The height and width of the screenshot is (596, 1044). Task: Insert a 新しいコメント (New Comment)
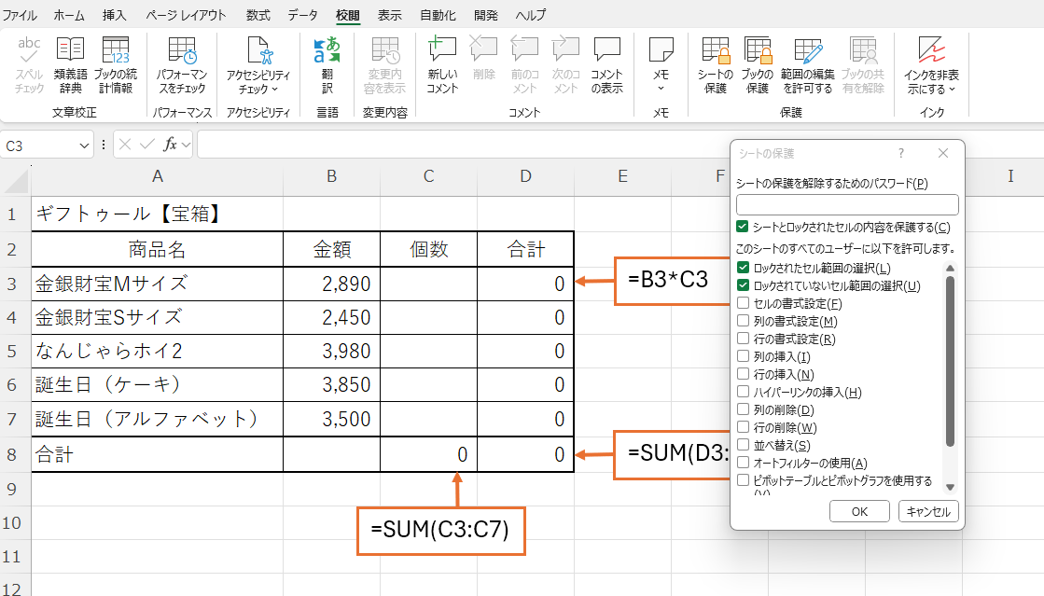[441, 63]
